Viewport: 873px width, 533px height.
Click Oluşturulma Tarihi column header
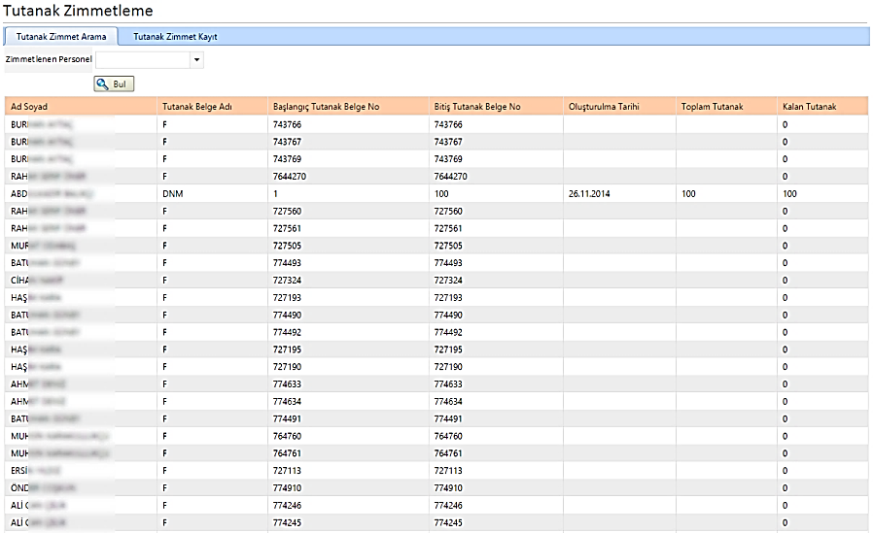pyautogui.click(x=619, y=106)
